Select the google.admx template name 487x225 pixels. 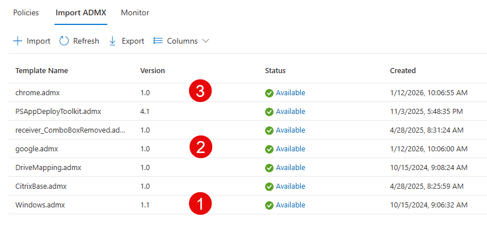[37, 149]
